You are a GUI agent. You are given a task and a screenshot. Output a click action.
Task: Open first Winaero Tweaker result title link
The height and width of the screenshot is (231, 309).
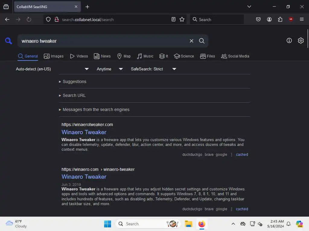[x=84, y=132]
